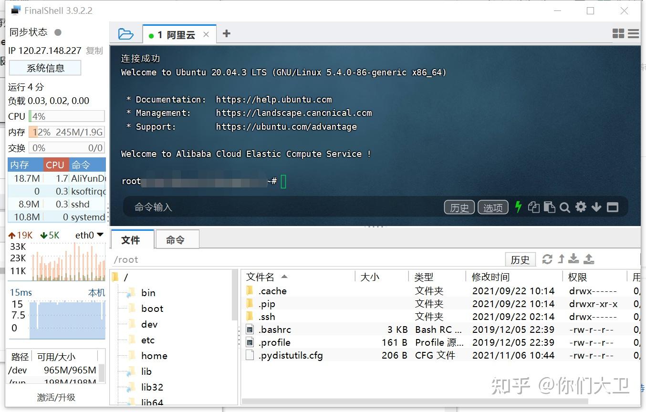Screen dimensions: 646x412
Task: Select the 1 阿里云 session tab
Action: (179, 34)
